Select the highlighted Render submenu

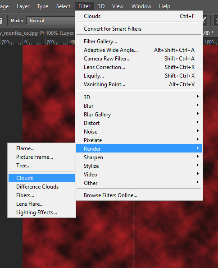click(x=139, y=148)
